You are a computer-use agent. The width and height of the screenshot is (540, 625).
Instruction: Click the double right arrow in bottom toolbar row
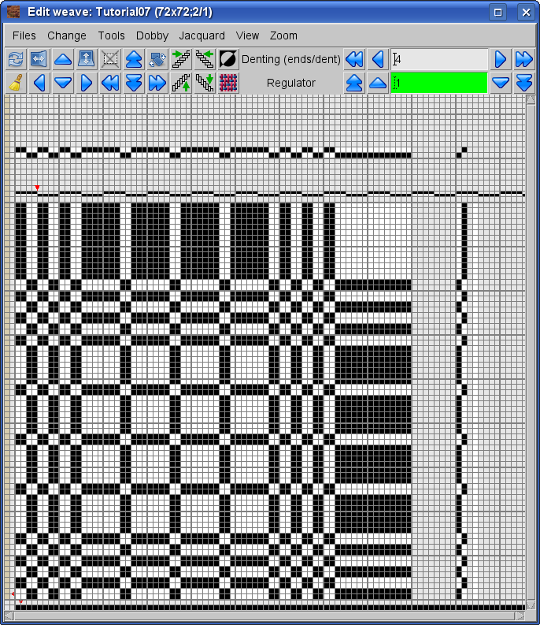tap(157, 83)
